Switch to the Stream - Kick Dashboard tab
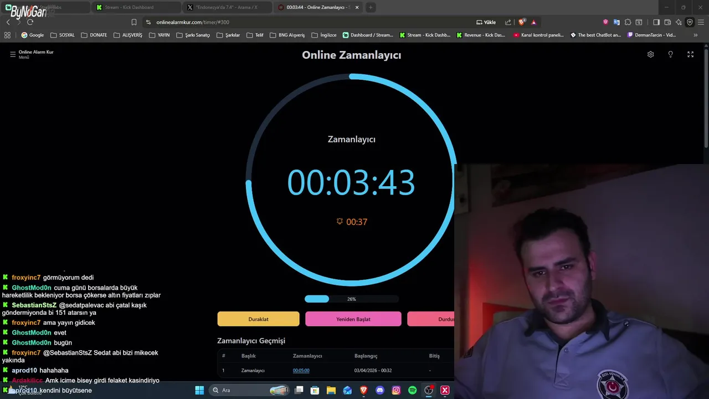This screenshot has height=399, width=709. 135,7
